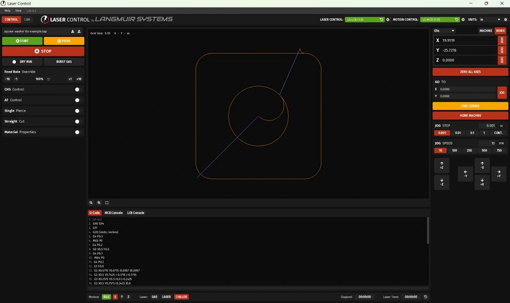
Task: Switch to the MCB Console tab
Action: [113, 213]
